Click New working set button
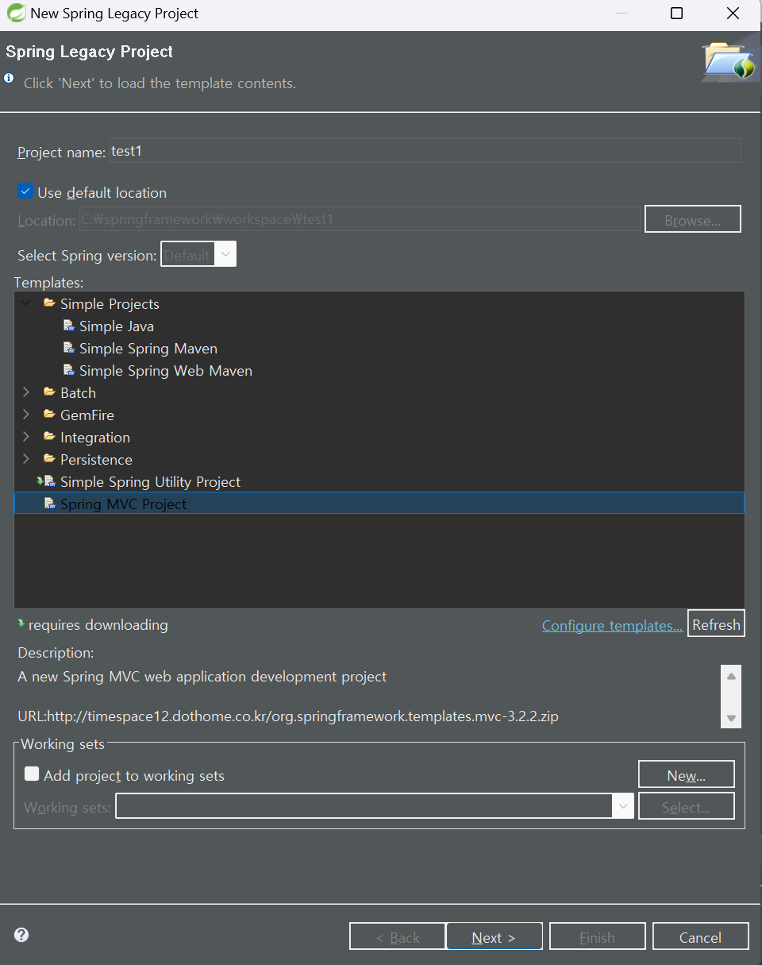 pos(687,774)
